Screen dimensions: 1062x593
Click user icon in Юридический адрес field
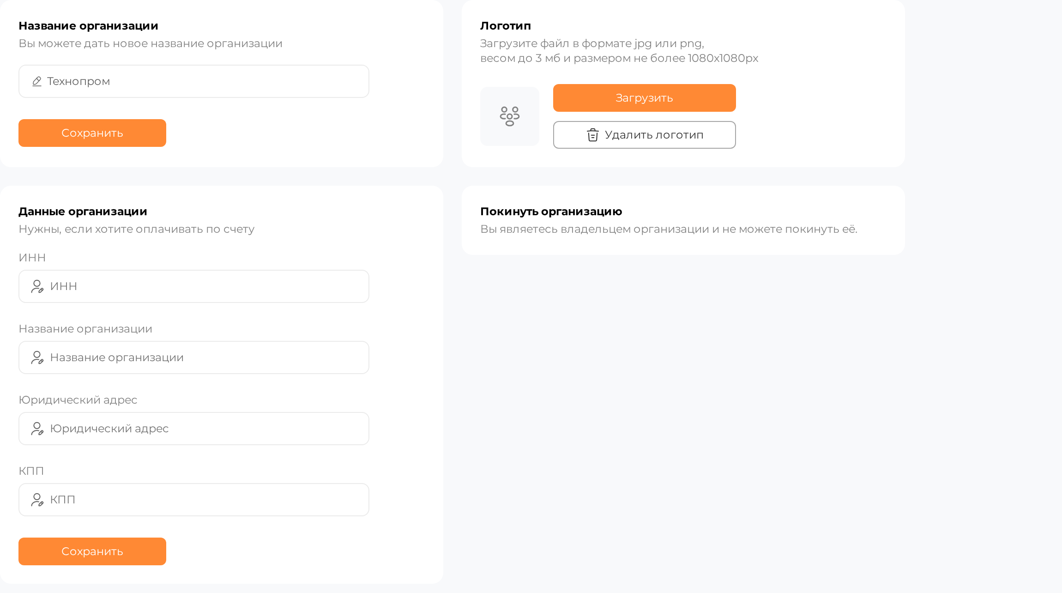37,429
